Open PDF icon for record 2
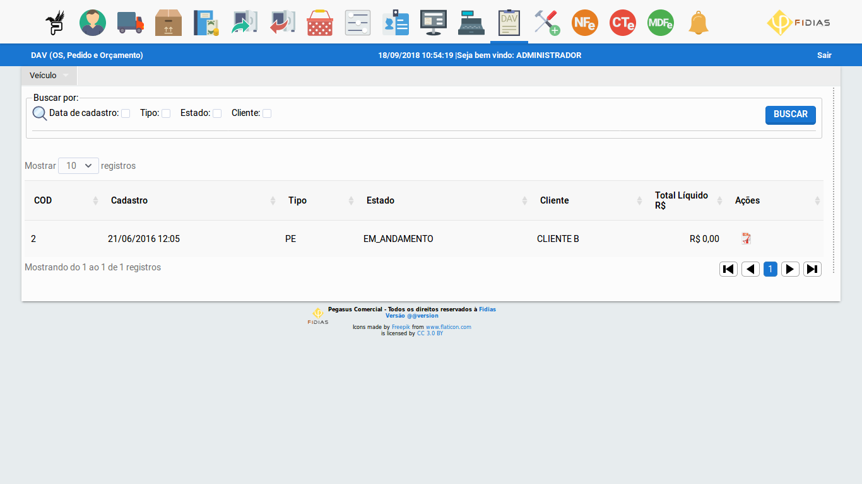The height and width of the screenshot is (484, 862). click(x=747, y=239)
